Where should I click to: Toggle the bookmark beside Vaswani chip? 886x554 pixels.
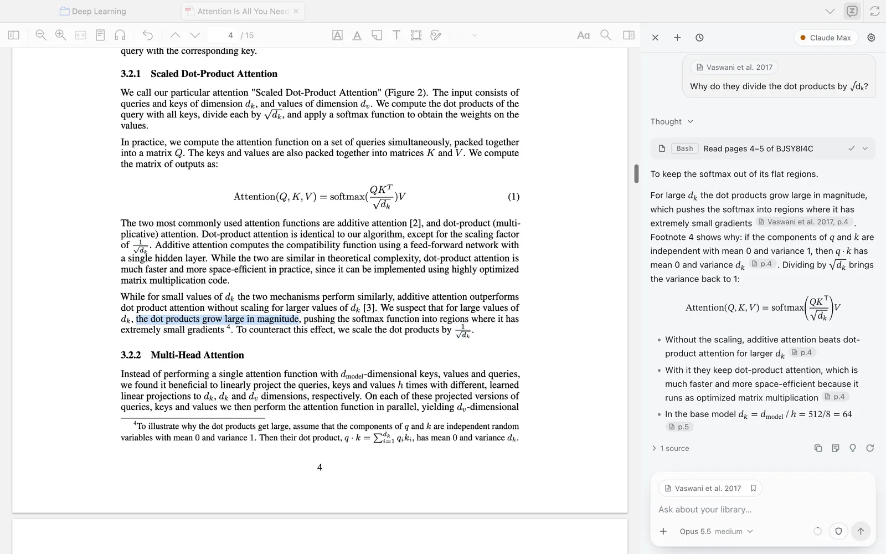[753, 488]
